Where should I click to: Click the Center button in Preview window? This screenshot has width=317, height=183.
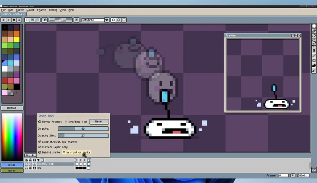point(292,36)
